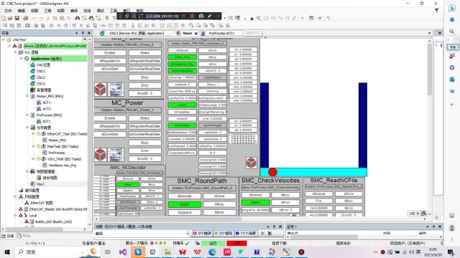The height and width of the screenshot is (258, 460).
Task: Click the camera screenshot icon in recorder bar
Action: (x=201, y=16)
